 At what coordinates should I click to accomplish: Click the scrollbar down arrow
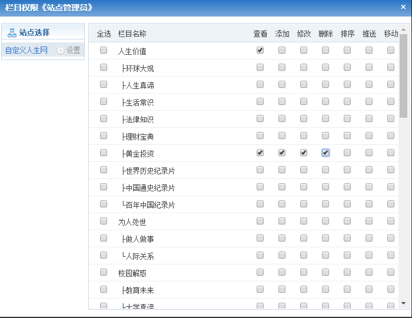click(403, 303)
